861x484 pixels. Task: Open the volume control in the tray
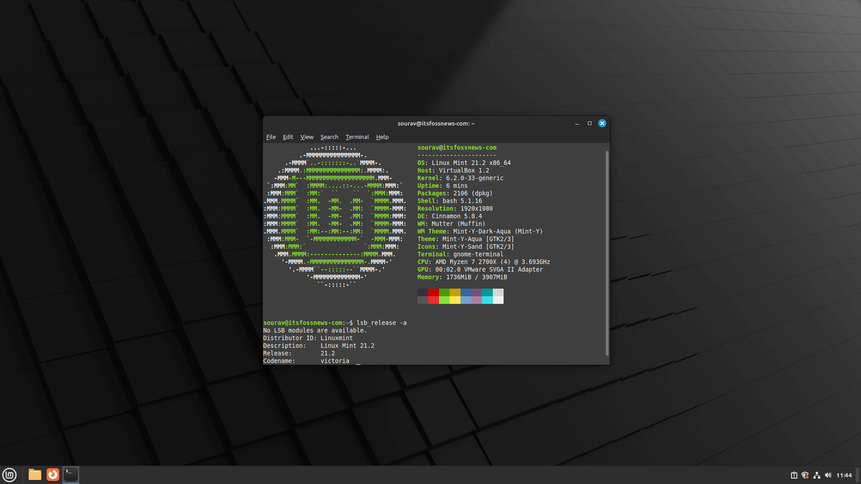828,475
